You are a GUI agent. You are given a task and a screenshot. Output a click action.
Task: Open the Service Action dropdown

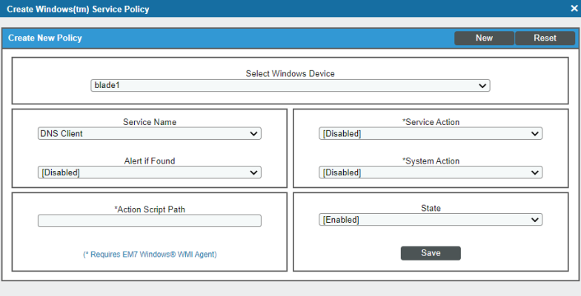point(431,133)
